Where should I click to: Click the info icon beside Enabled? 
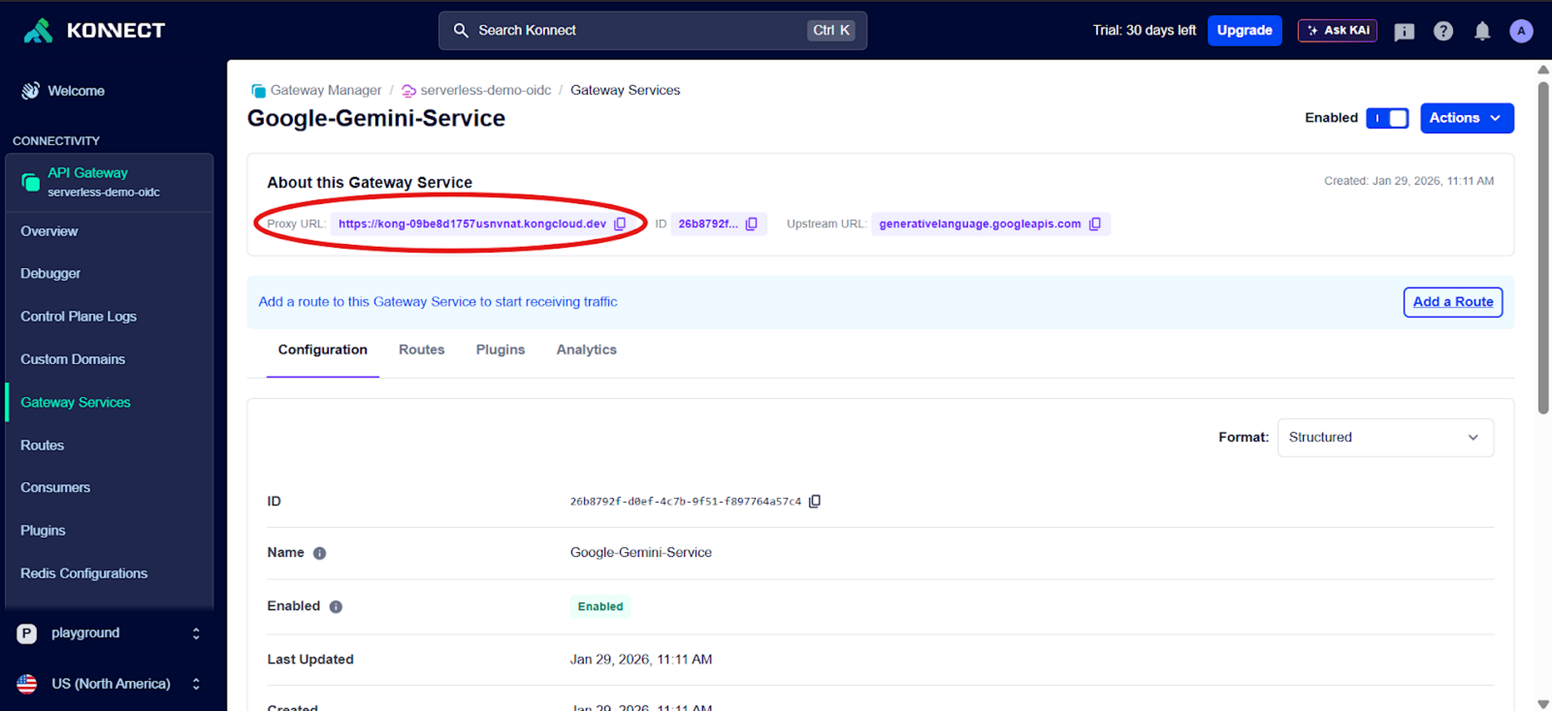pyautogui.click(x=336, y=607)
